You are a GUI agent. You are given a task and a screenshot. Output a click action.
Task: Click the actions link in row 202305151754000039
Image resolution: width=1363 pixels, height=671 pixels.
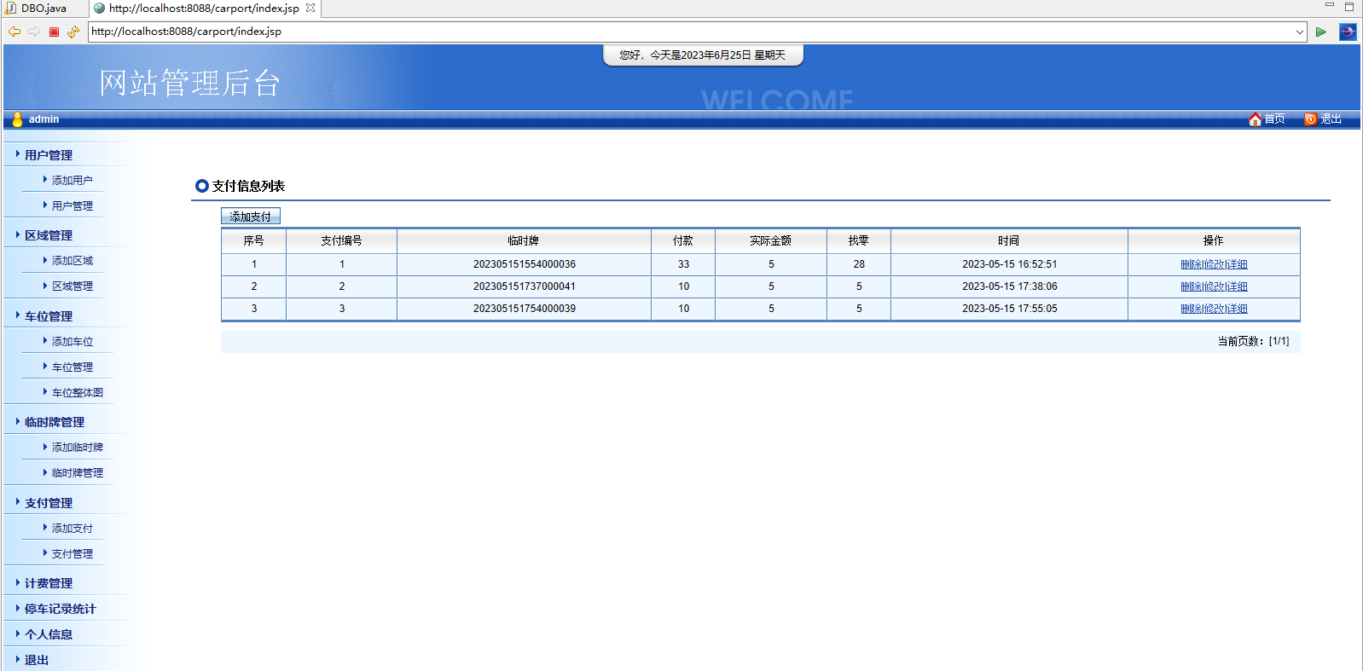click(x=1214, y=309)
